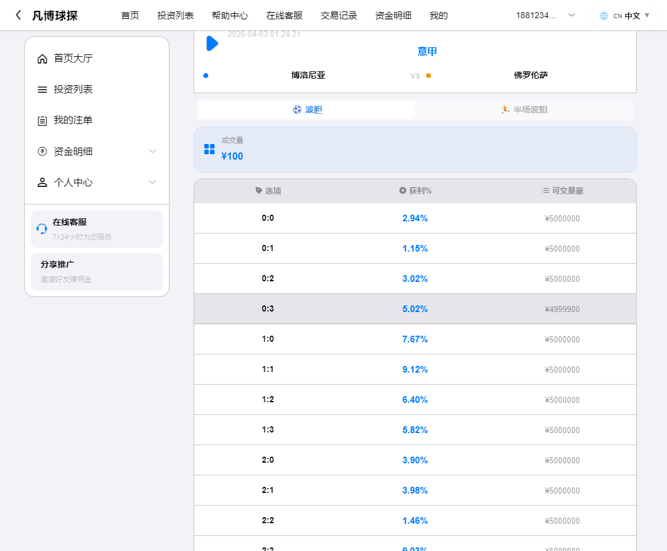The width and height of the screenshot is (667, 551).
Task: Select the 1:1 score option row
Action: click(x=415, y=369)
